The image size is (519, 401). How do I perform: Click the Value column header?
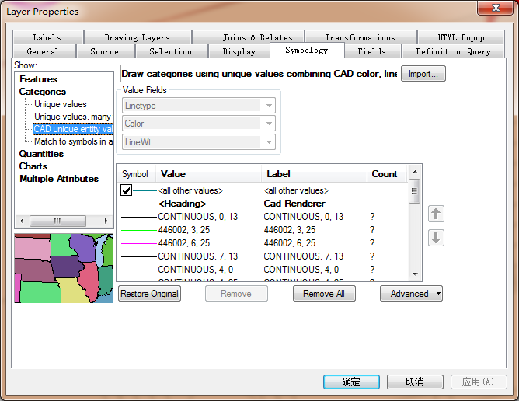click(x=208, y=174)
